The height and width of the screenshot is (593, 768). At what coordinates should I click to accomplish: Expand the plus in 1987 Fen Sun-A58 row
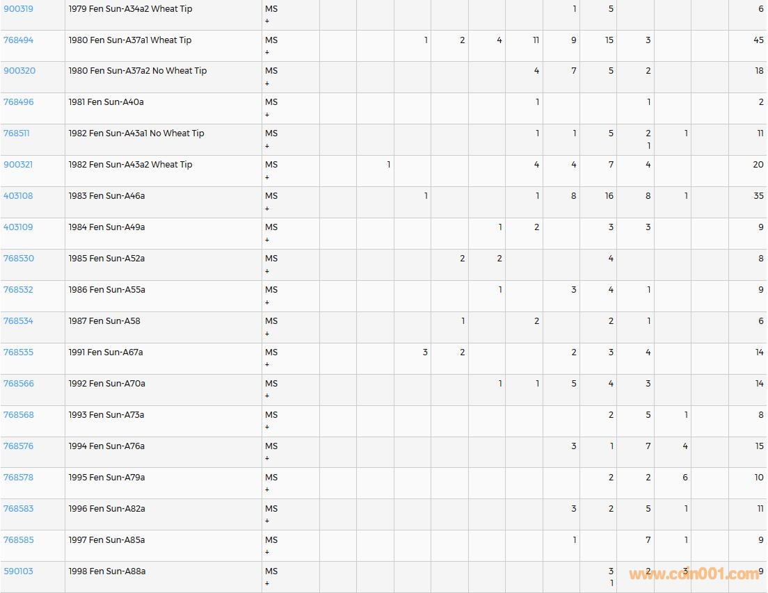coord(267,334)
